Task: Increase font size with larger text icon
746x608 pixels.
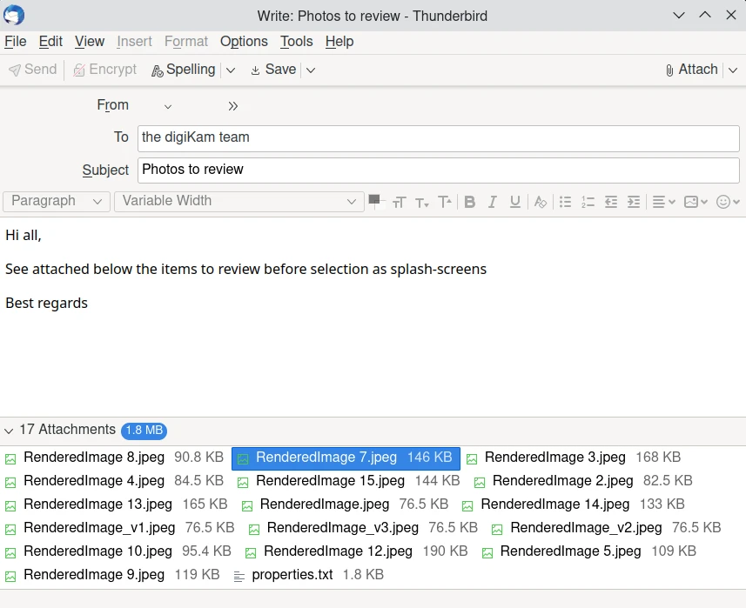Action: click(x=445, y=202)
